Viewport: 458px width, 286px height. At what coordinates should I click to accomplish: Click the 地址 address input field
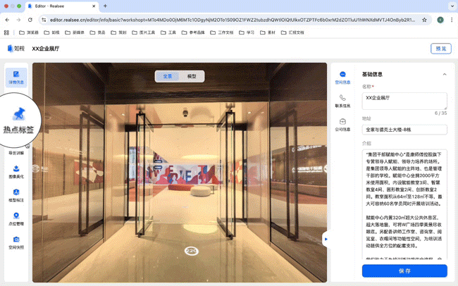(404, 130)
